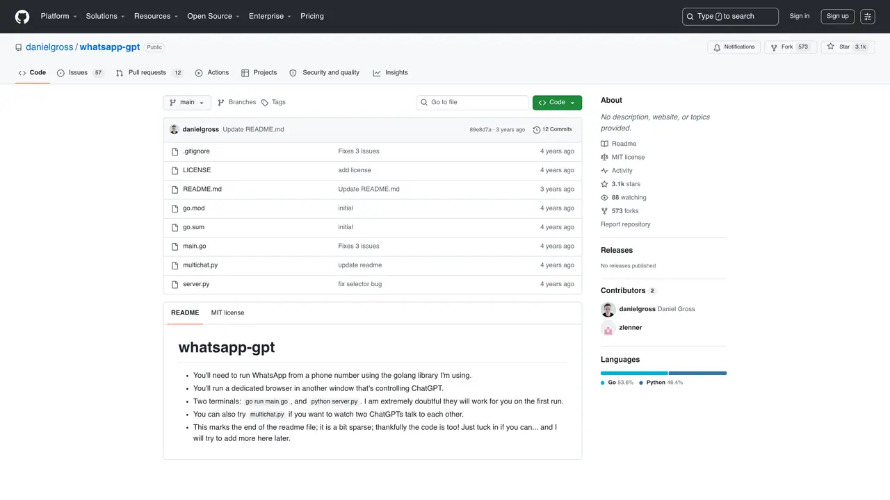
Task: Open the Pricing page link
Action: pos(312,17)
